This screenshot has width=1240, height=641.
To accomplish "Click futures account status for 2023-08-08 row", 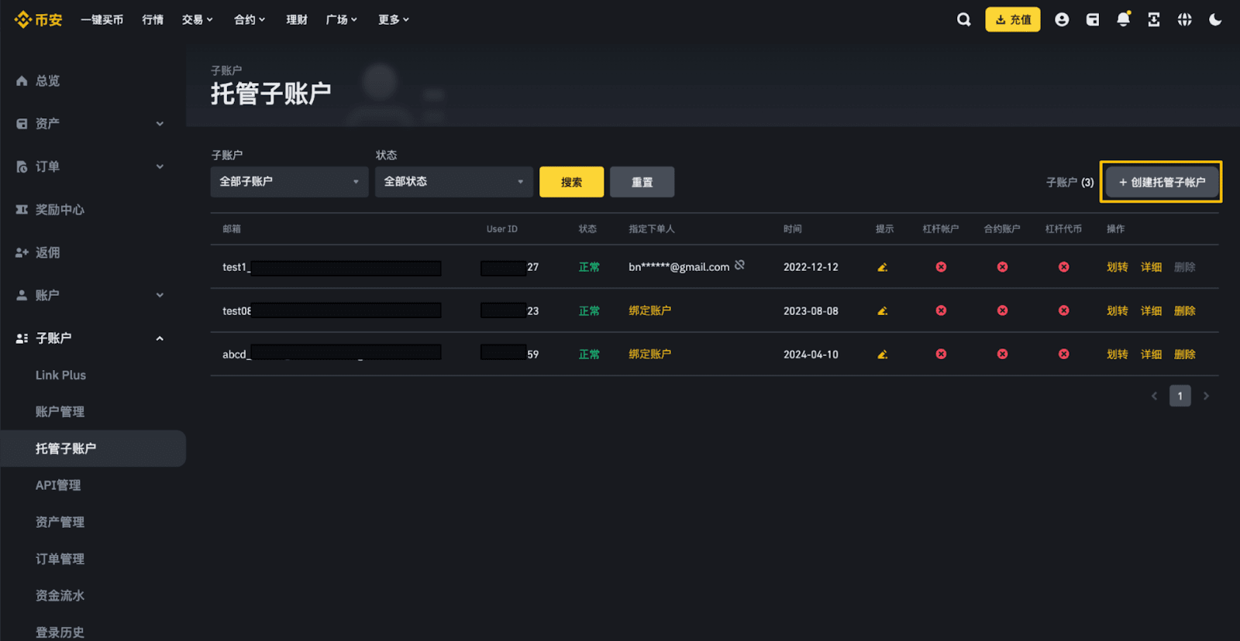I will (x=1002, y=310).
